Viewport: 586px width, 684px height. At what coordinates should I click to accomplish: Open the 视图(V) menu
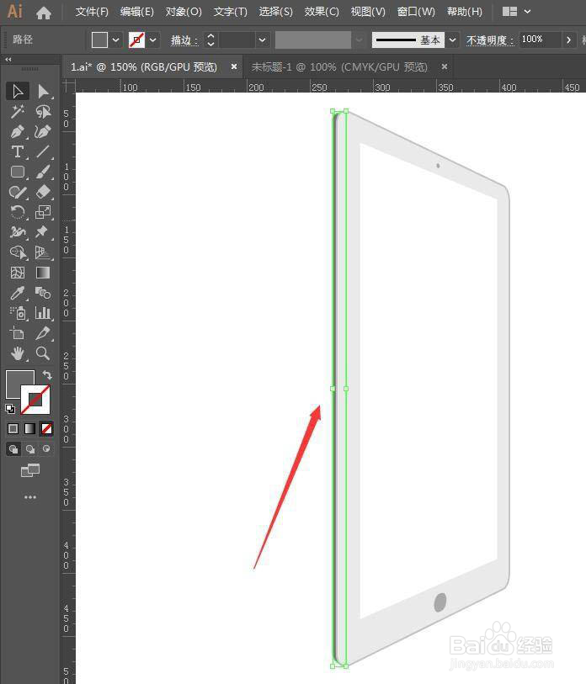tap(368, 12)
